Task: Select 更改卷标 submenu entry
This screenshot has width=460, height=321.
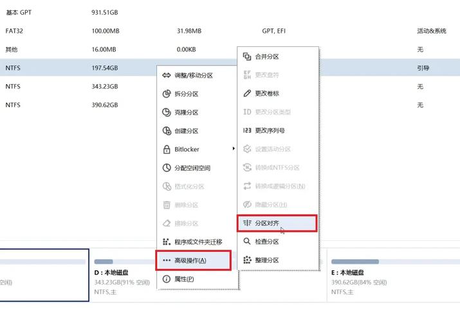Action: click(277, 93)
